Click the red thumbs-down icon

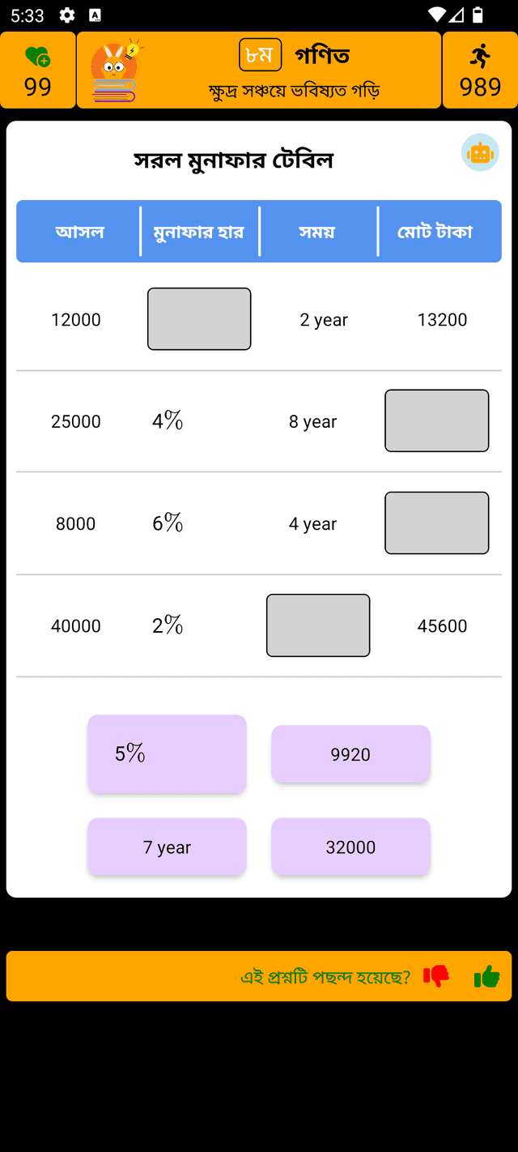[x=436, y=976]
